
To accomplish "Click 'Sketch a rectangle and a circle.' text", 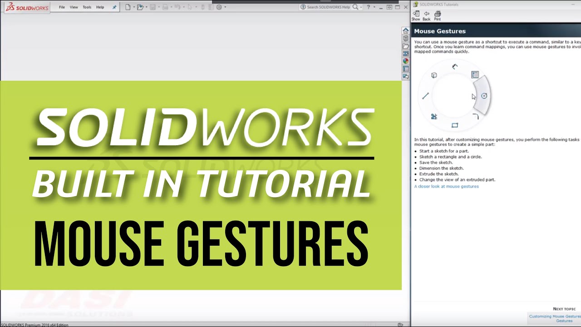I will pos(451,157).
